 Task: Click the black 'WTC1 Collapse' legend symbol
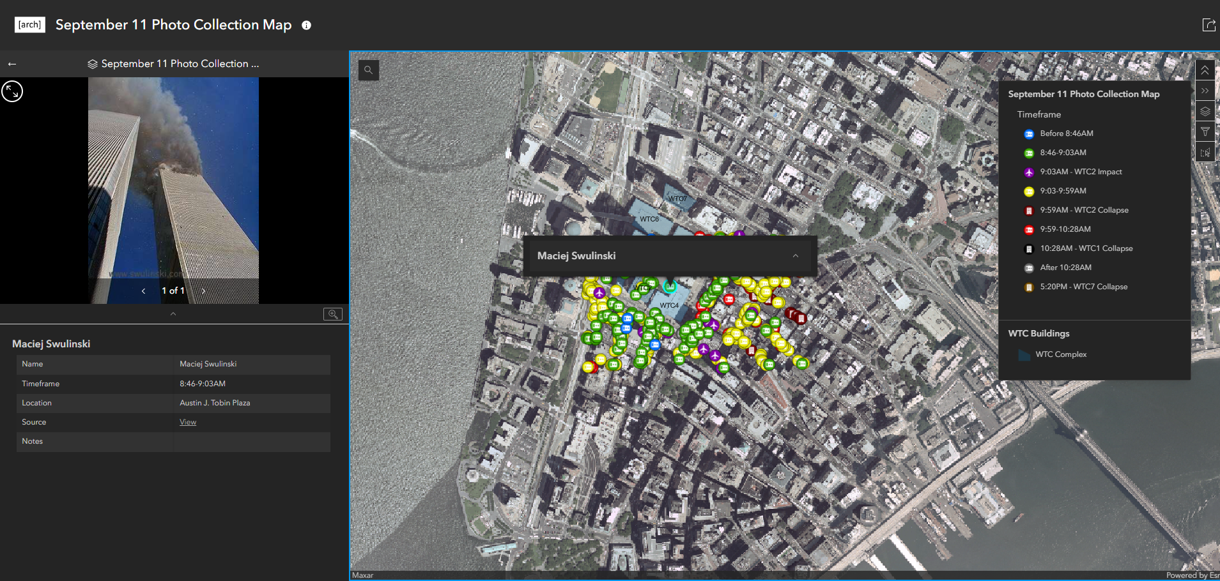pos(1029,249)
